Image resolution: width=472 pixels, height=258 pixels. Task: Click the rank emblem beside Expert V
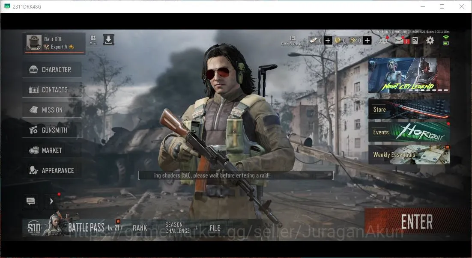tap(46, 47)
